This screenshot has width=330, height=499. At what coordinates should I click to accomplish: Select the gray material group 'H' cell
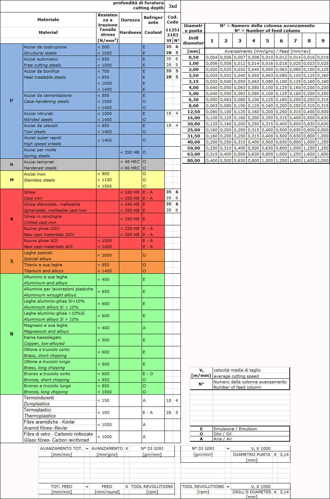click(12, 165)
